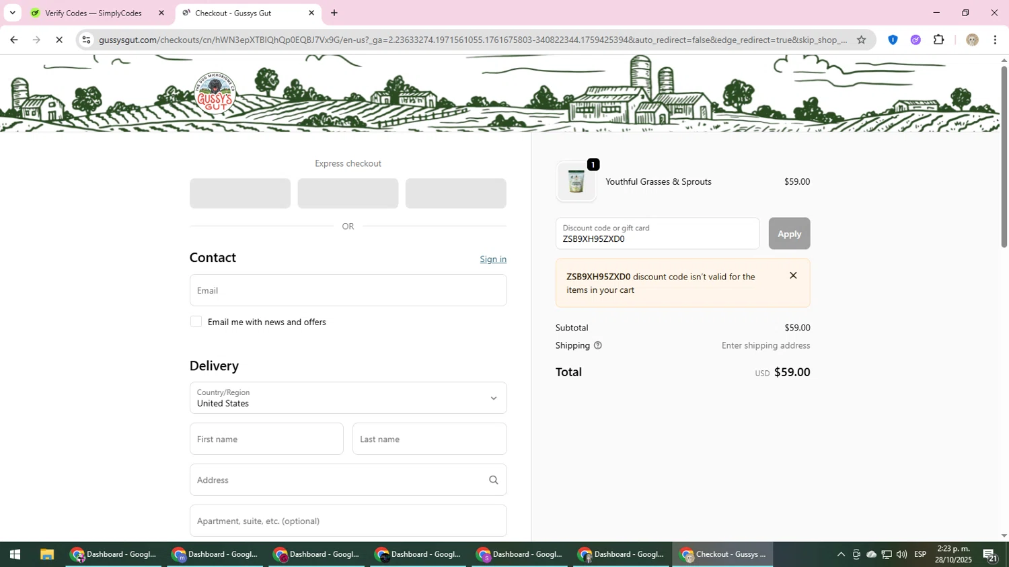
Task: Focus the Apartment, suite field
Action: pos(348,521)
